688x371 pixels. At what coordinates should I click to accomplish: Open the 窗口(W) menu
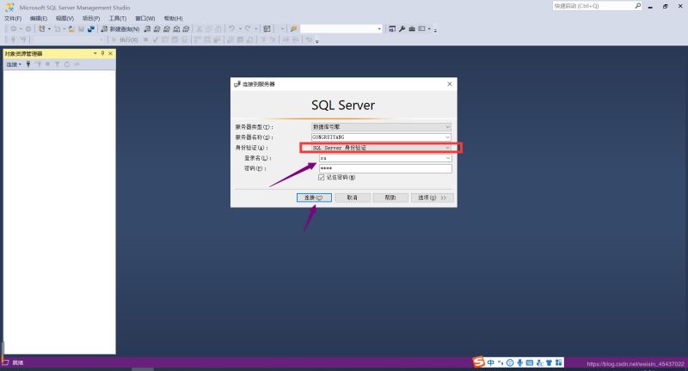(x=144, y=18)
